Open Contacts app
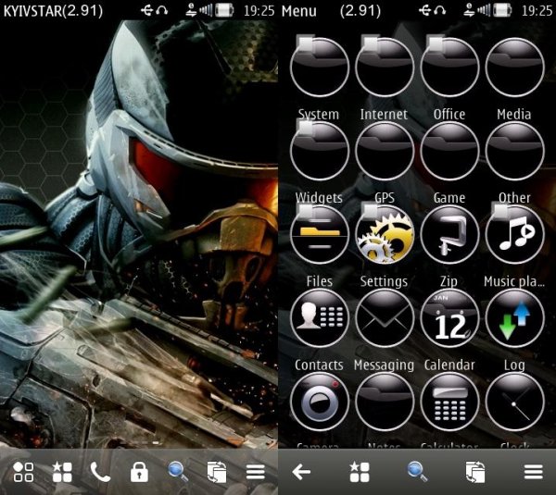Screen dimensions: 556x495 click(319, 318)
